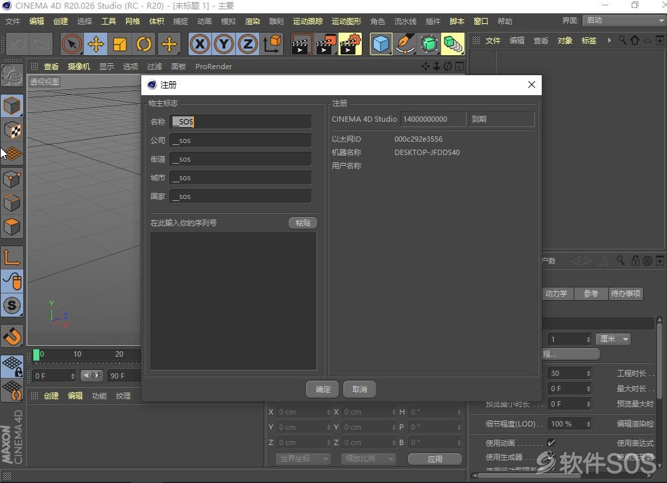Click the 取消 button
667x483 pixels.
tap(359, 389)
